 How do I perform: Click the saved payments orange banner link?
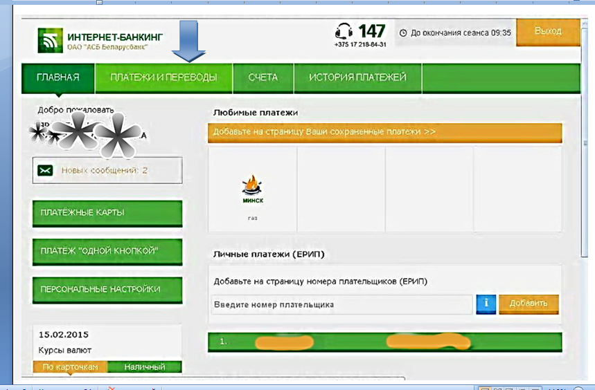(x=384, y=131)
